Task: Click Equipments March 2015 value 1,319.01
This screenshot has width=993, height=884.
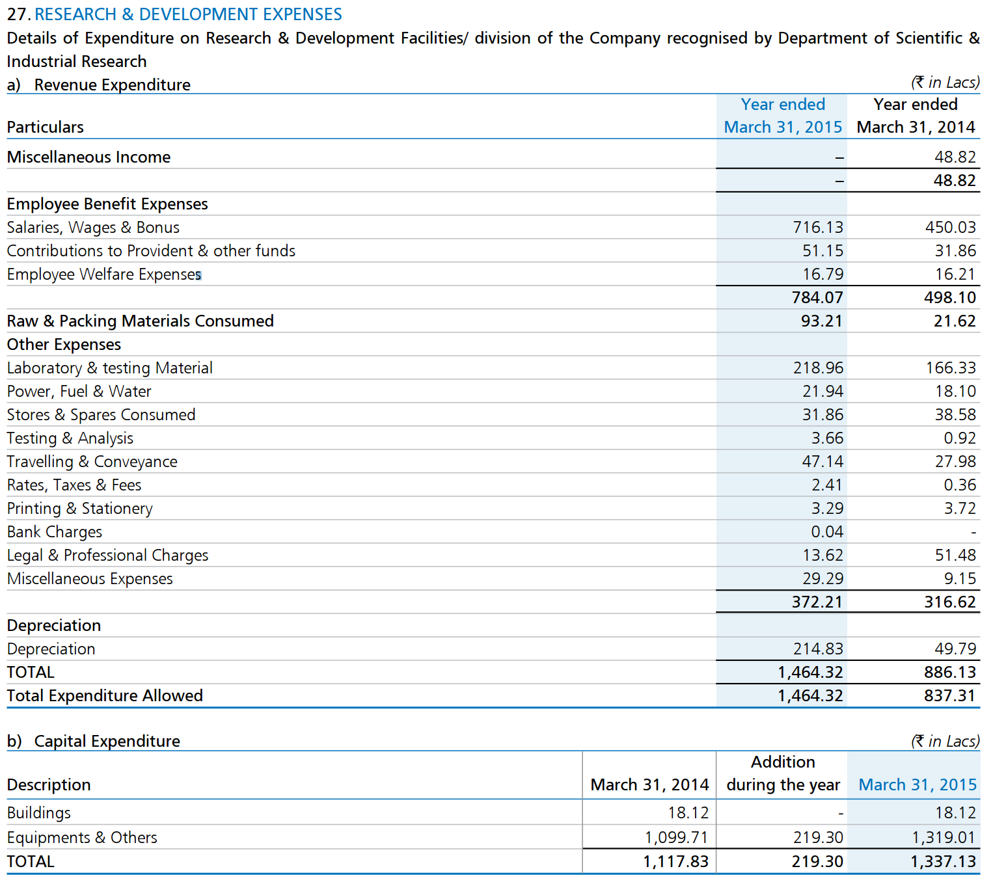Action: (x=944, y=837)
